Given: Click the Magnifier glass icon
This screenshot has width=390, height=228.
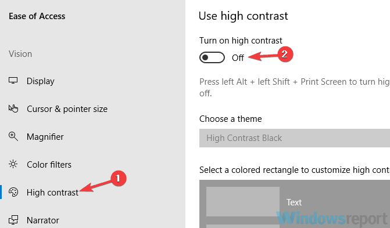Looking at the screenshot, I should [x=13, y=136].
